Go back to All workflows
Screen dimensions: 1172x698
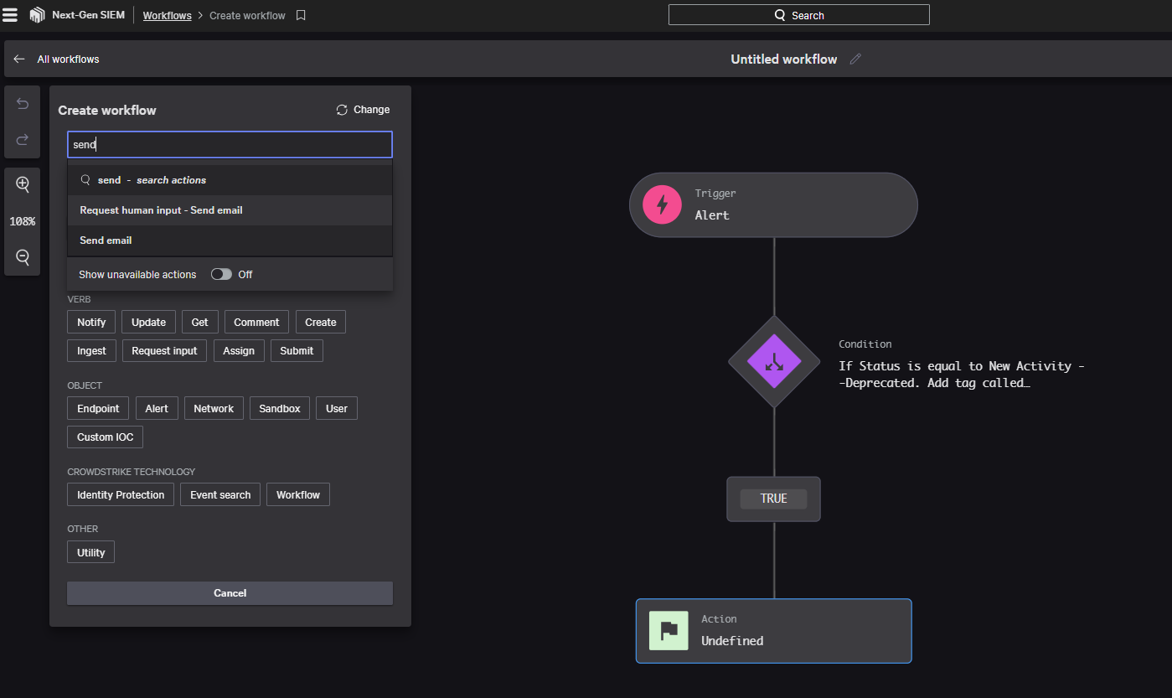tap(68, 59)
